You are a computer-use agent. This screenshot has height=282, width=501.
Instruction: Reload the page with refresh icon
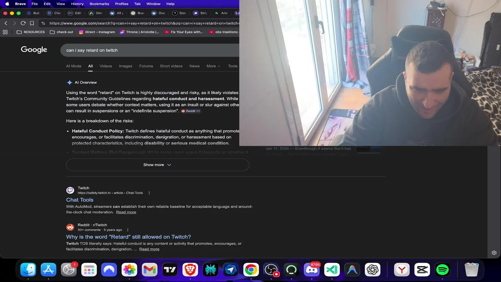click(23, 23)
